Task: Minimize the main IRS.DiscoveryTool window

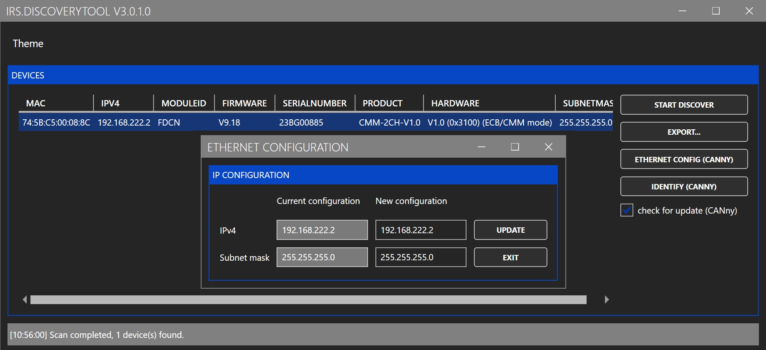Action: point(683,11)
